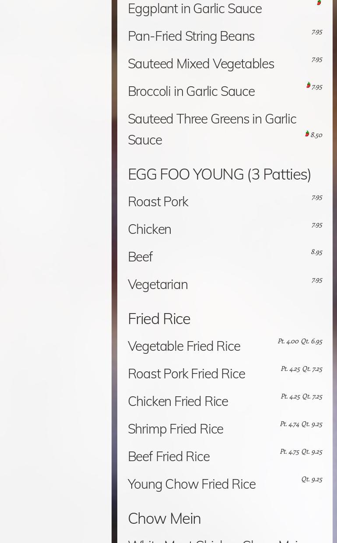Click the EGG FOO YOUNG section heading
The image size is (337, 543).
[219, 174]
